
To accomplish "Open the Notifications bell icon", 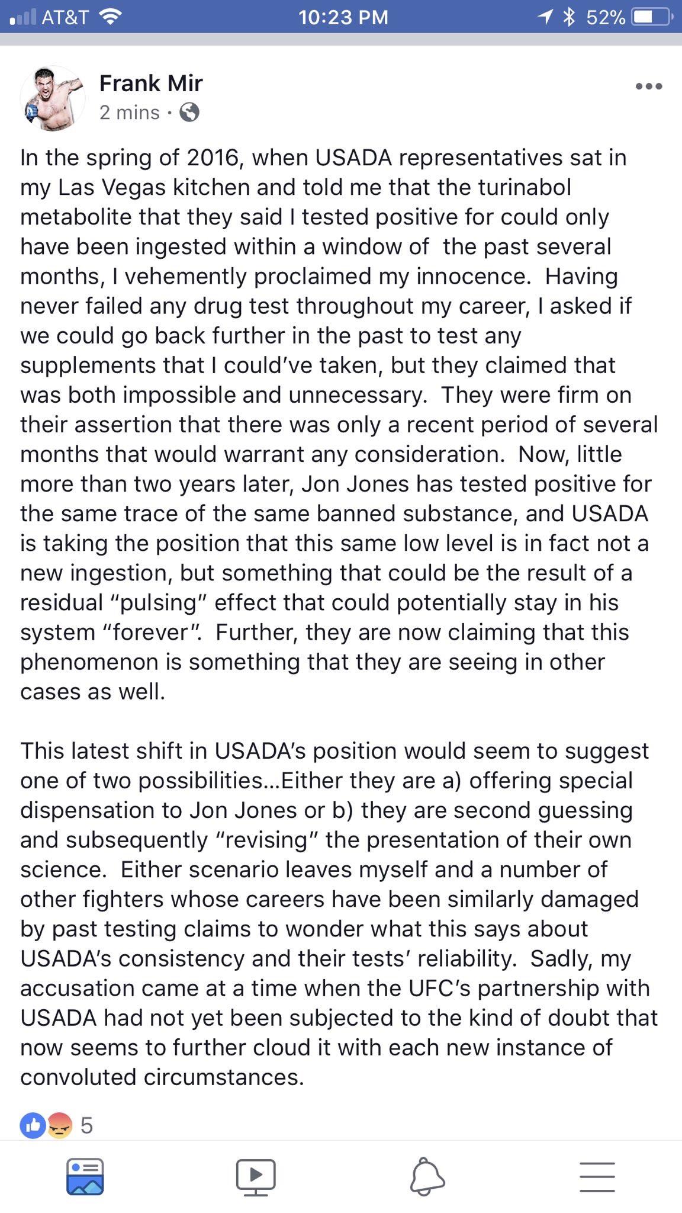I will [427, 1176].
